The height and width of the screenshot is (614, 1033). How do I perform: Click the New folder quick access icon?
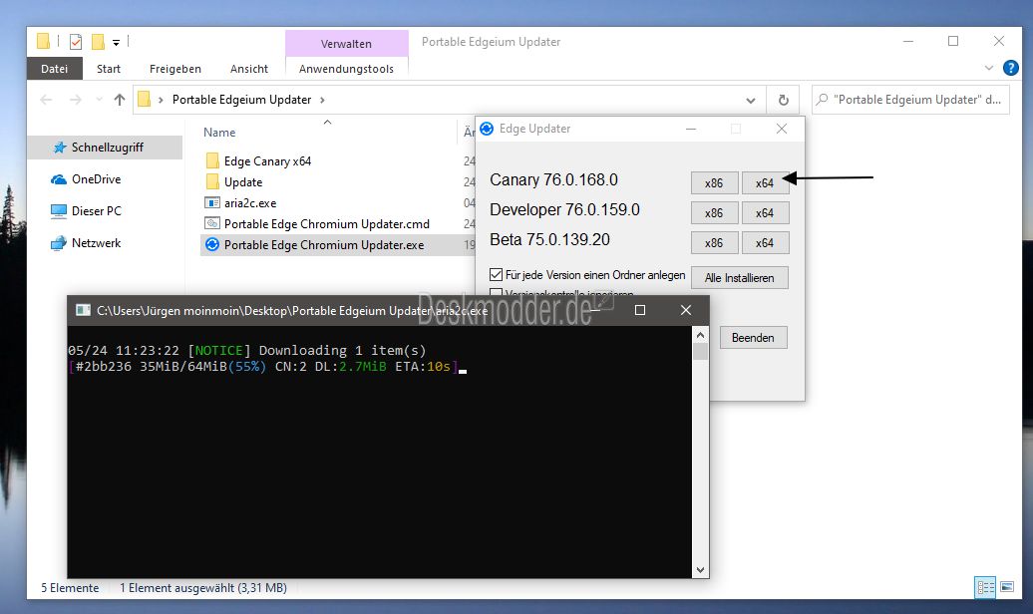98,42
